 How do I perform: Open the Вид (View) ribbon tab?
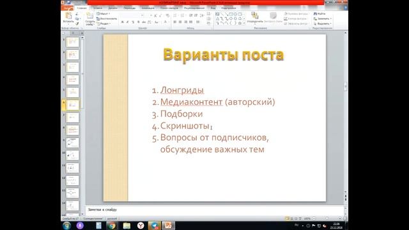213,8
